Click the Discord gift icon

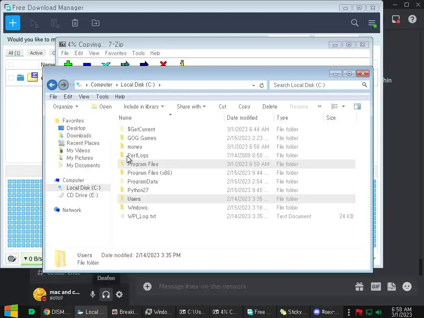[359, 287]
